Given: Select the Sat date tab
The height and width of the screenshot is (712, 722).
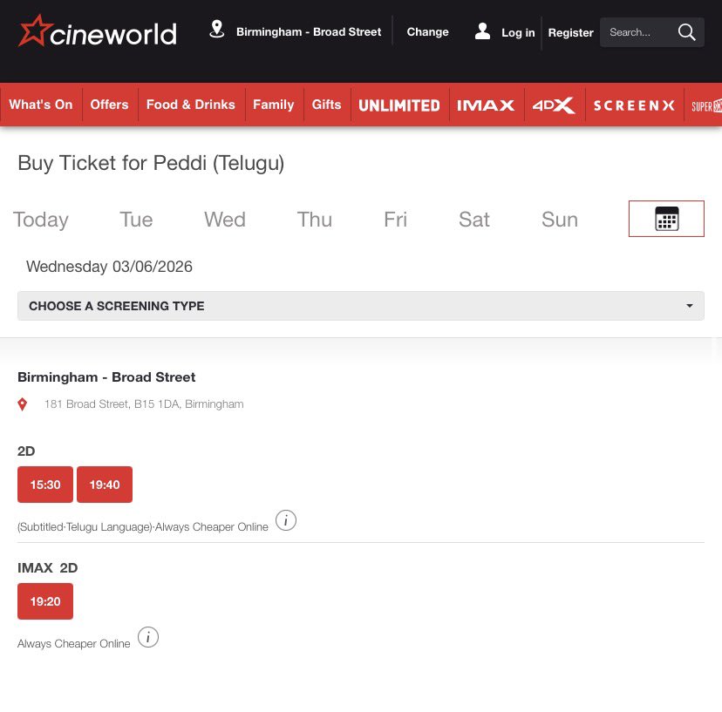Looking at the screenshot, I should coord(473,220).
